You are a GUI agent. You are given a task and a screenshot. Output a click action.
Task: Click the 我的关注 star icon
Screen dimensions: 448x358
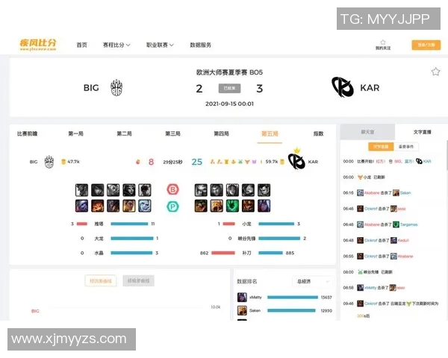(x=383, y=43)
